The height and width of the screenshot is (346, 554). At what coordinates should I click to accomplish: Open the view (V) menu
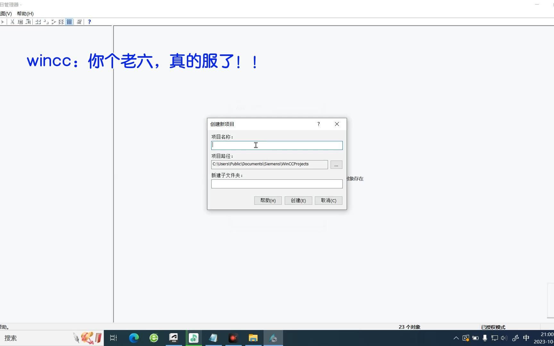pyautogui.click(x=6, y=13)
